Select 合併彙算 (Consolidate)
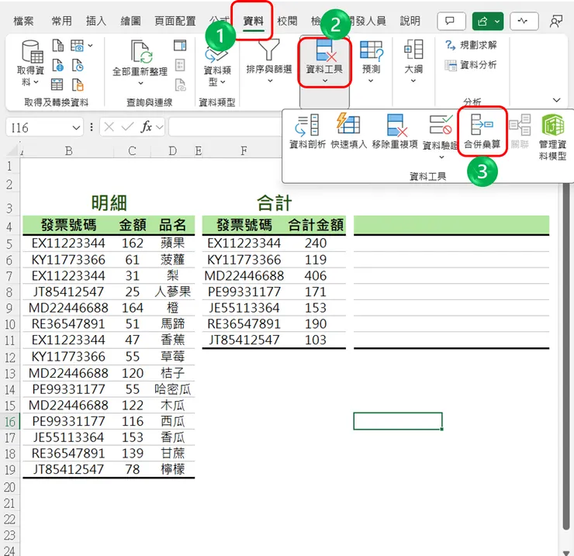The width and height of the screenshot is (574, 556). point(482,131)
